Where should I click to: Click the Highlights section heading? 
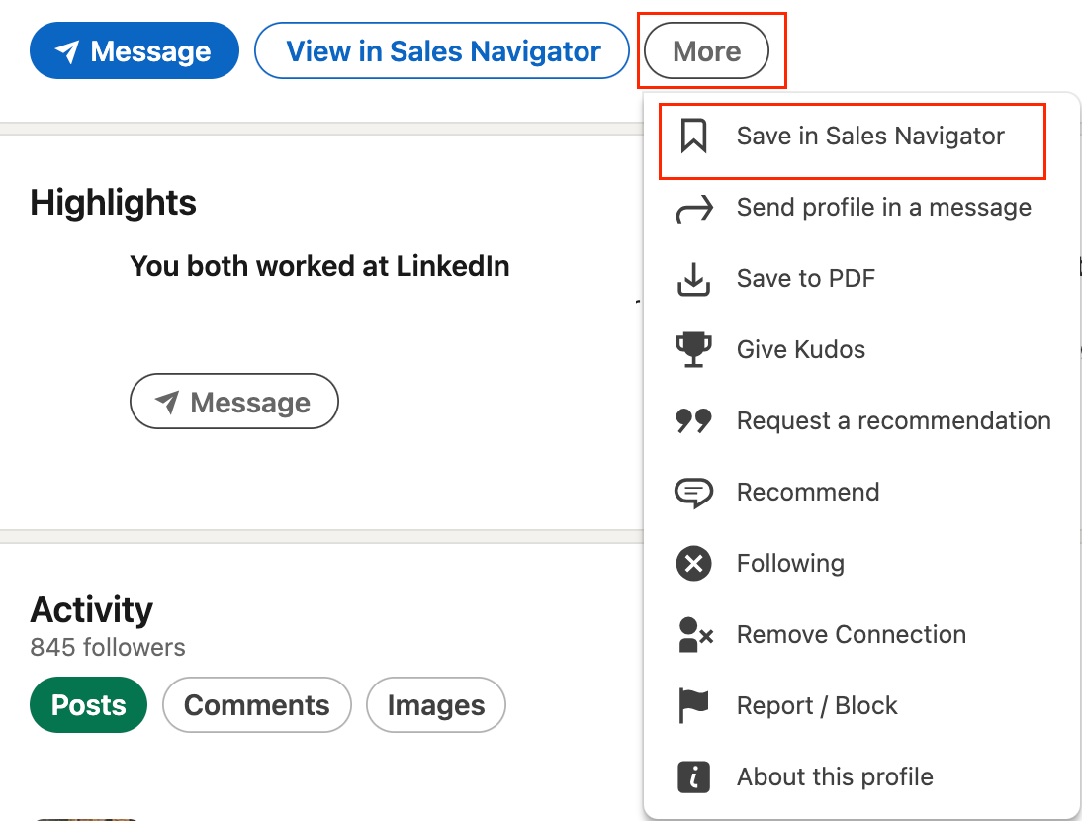(113, 203)
